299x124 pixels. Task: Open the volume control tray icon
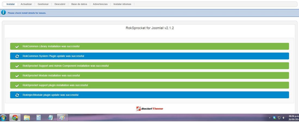[x=284, y=118]
